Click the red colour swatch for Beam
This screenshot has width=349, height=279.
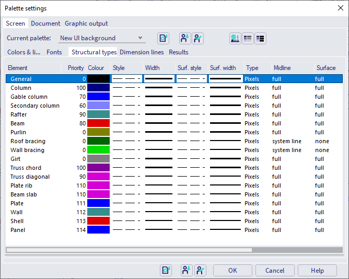(x=98, y=123)
